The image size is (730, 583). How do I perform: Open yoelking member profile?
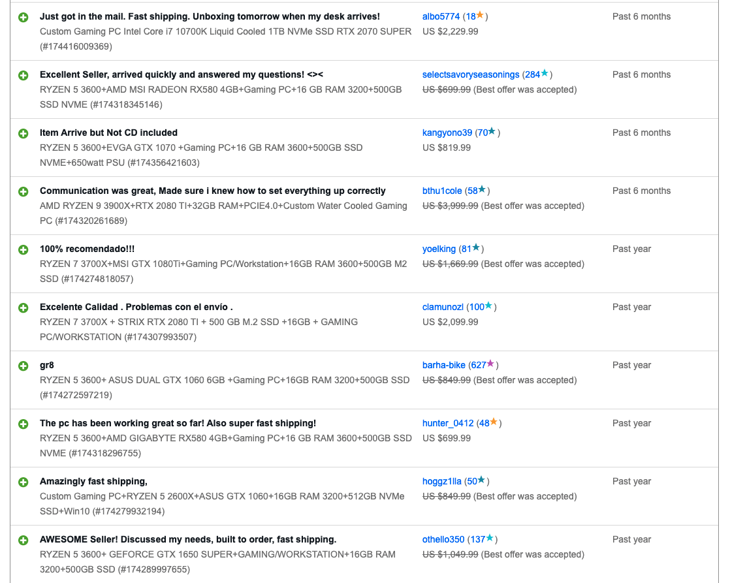pos(439,249)
